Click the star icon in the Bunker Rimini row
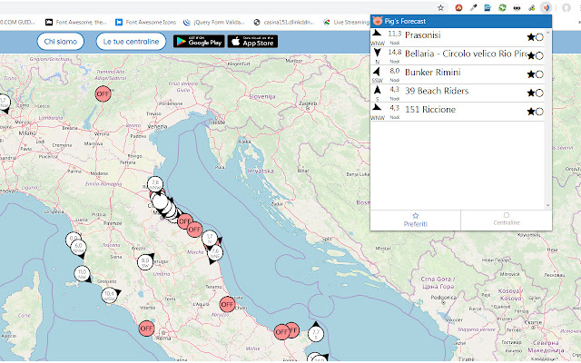The image size is (581, 363). coord(531,74)
